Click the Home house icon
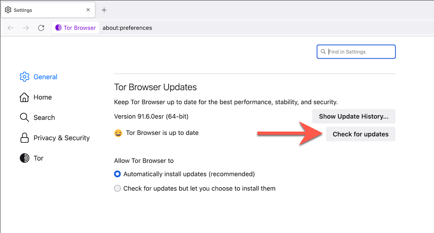Image resolution: width=434 pixels, height=233 pixels. pyautogui.click(x=24, y=97)
